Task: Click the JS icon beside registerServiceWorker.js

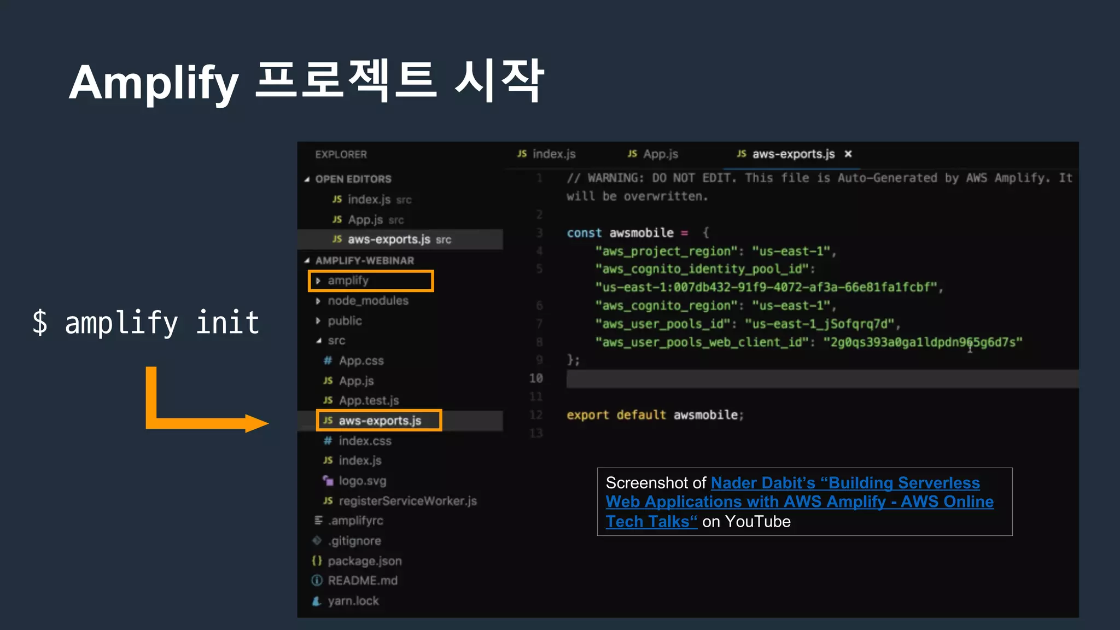Action: 328,501
